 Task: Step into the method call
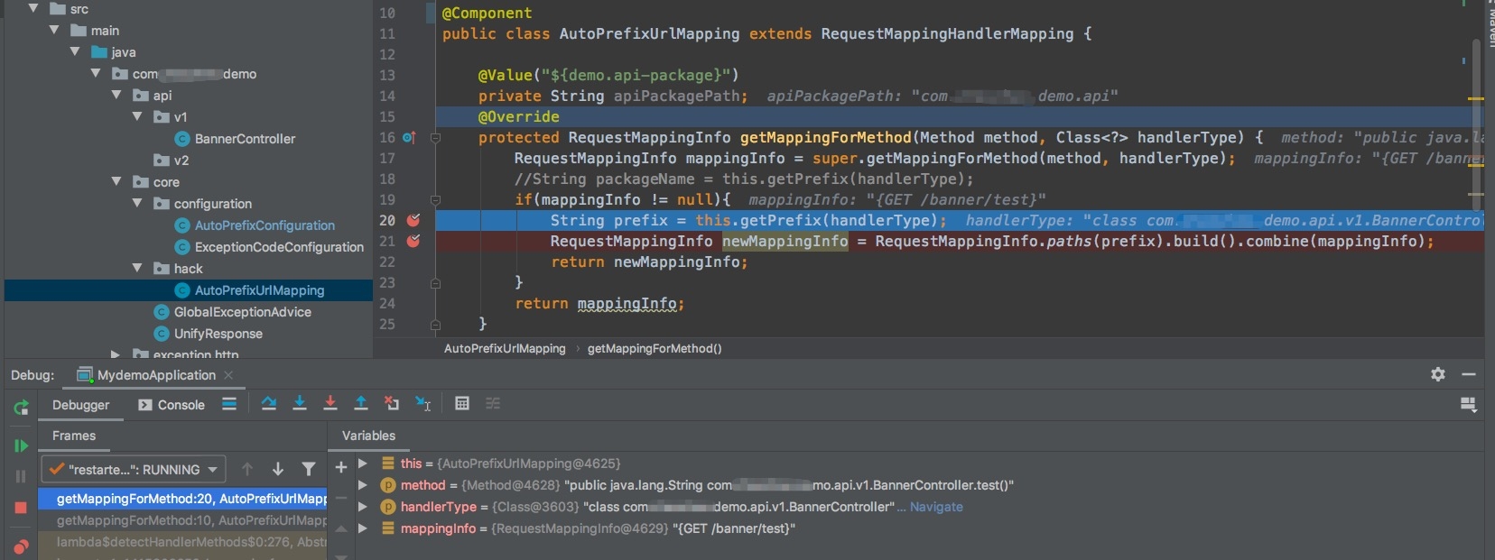point(300,403)
